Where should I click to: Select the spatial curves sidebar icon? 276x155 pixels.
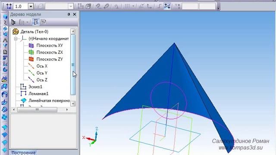click(x=5, y=22)
